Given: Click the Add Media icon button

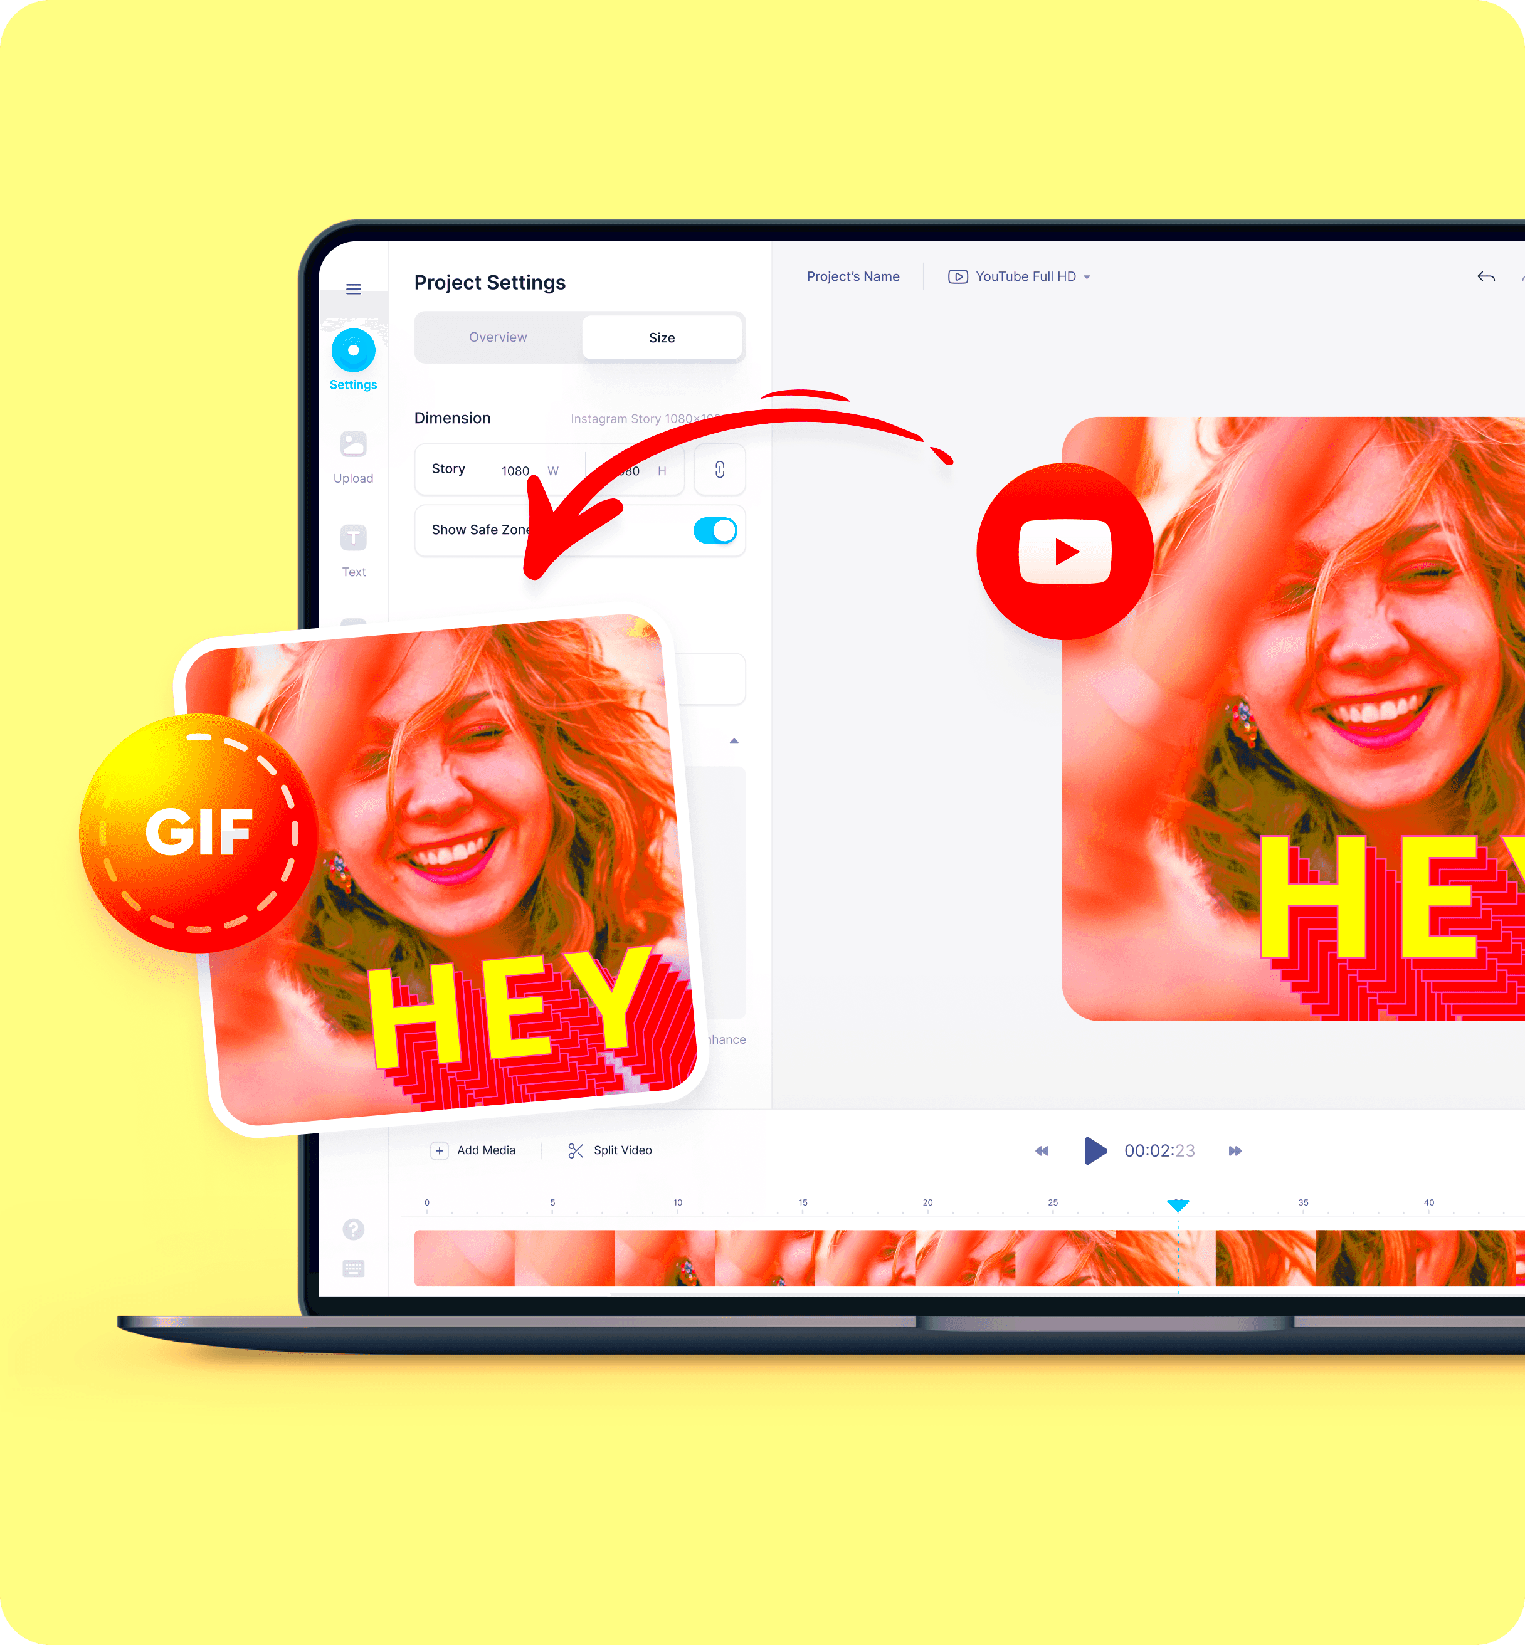Looking at the screenshot, I should click(437, 1149).
